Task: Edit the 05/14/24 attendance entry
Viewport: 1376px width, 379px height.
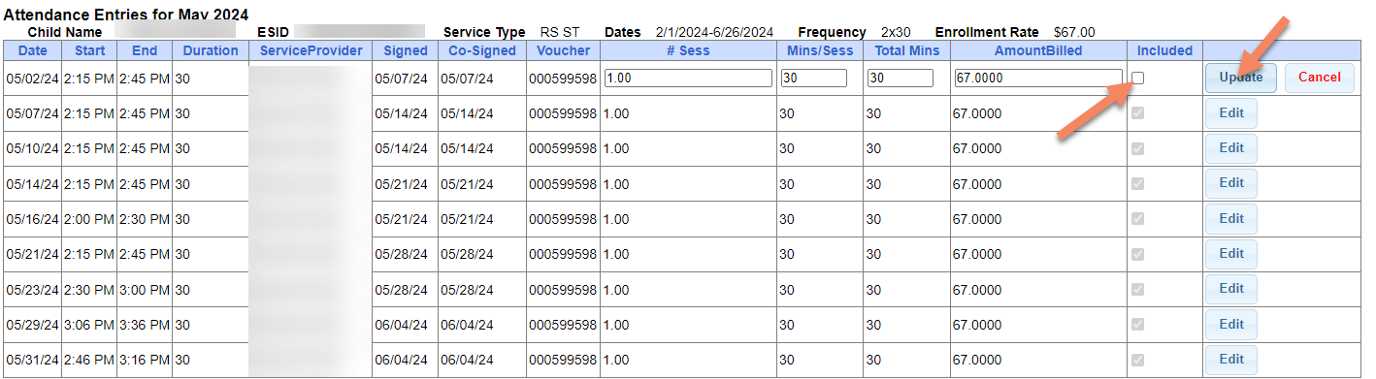Action: 1231,183
